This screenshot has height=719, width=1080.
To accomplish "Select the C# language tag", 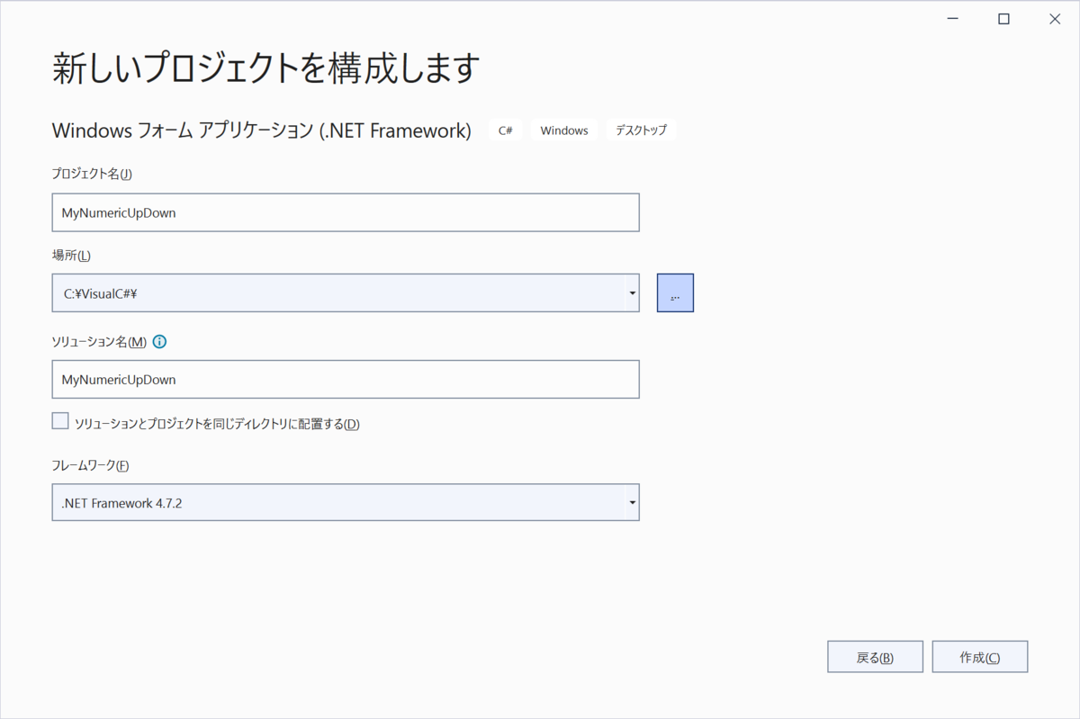I will (x=505, y=130).
